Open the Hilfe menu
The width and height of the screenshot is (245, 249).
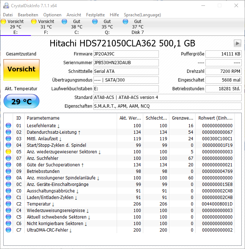click(x=114, y=15)
